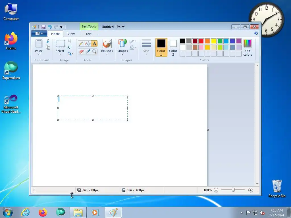This screenshot has height=218, width=291.
Task: Click the Computer desktop icon
Action: click(11, 12)
